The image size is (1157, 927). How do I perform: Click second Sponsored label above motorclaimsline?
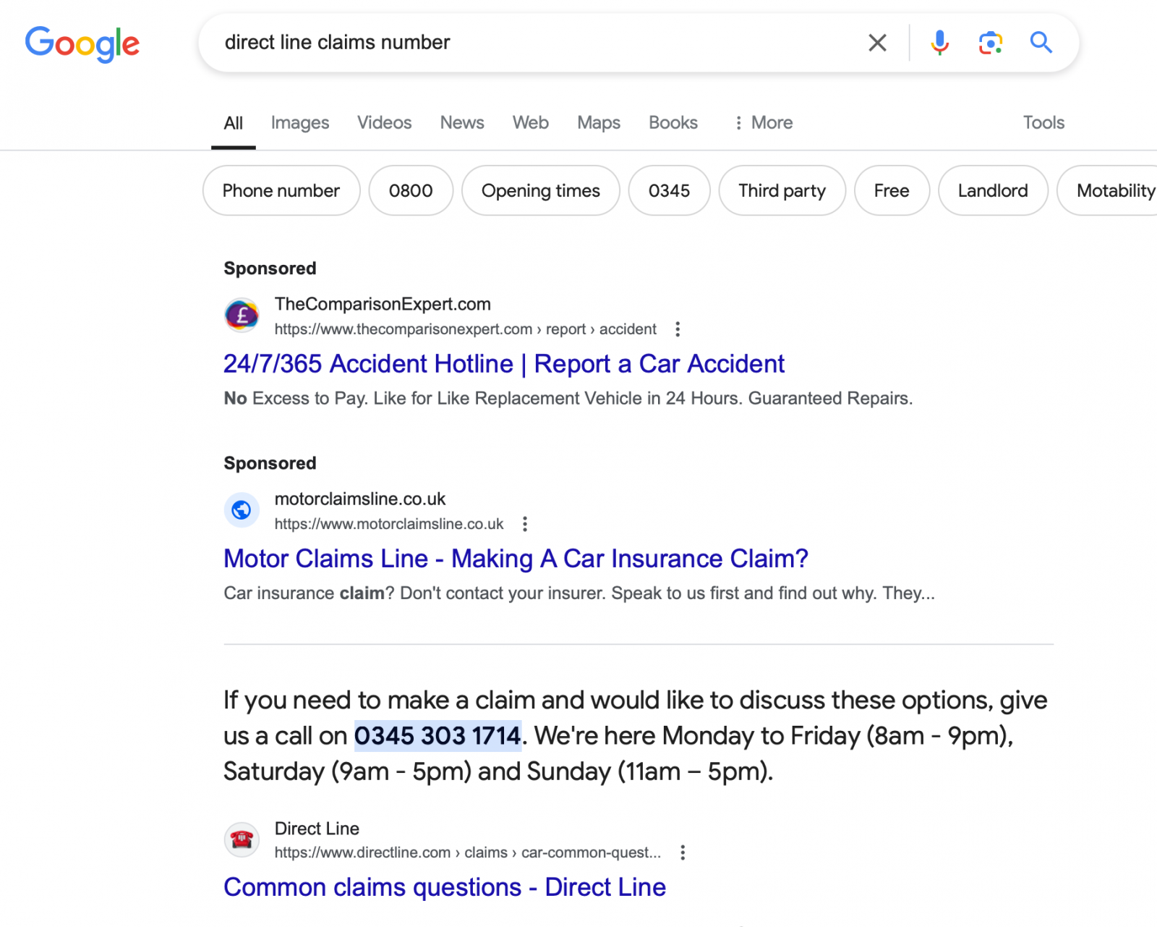(270, 463)
